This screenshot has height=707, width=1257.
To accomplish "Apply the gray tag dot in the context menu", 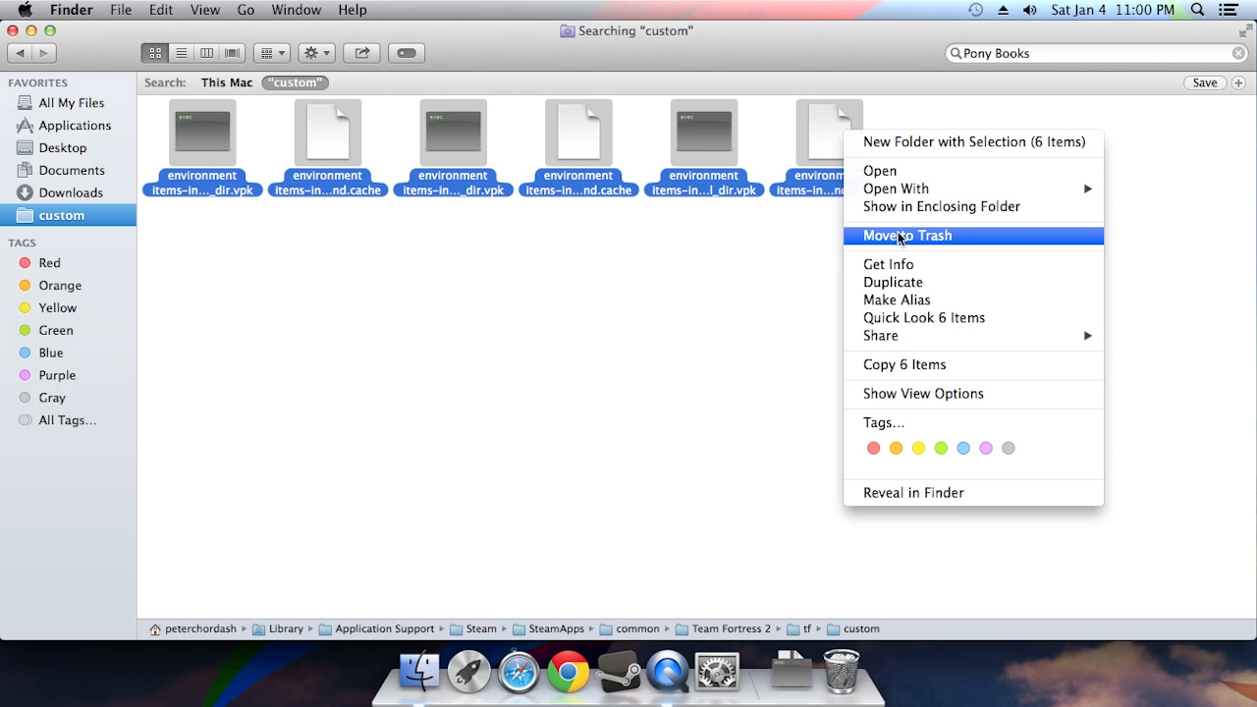I will (x=1009, y=449).
